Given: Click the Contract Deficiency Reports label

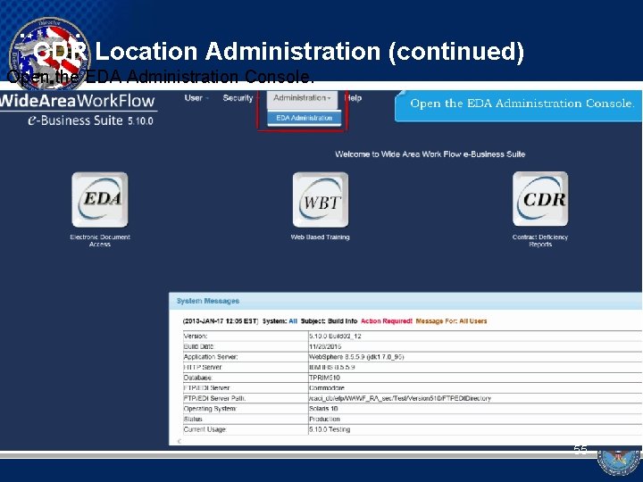Looking at the screenshot, I should point(540,241).
